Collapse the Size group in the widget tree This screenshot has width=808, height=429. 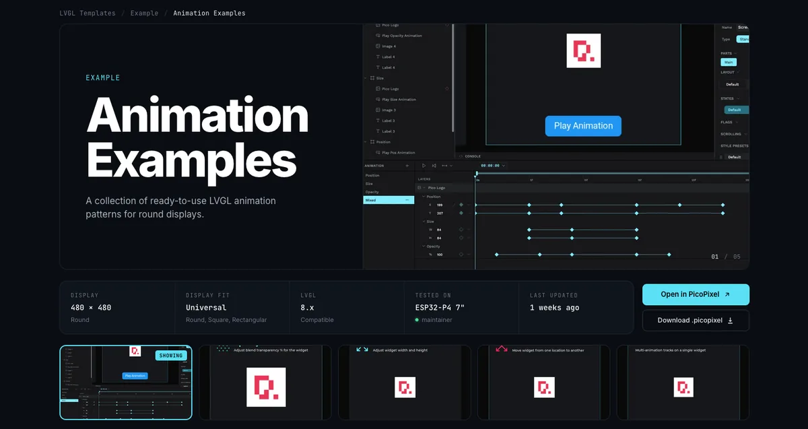point(366,78)
